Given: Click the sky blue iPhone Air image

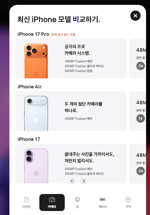Looking at the screenshot, I should 36,113.
